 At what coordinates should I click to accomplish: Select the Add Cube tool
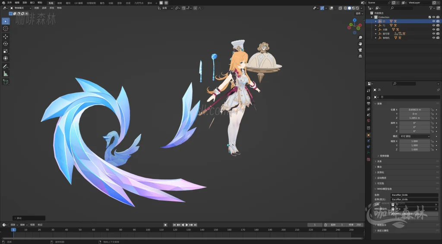6,82
